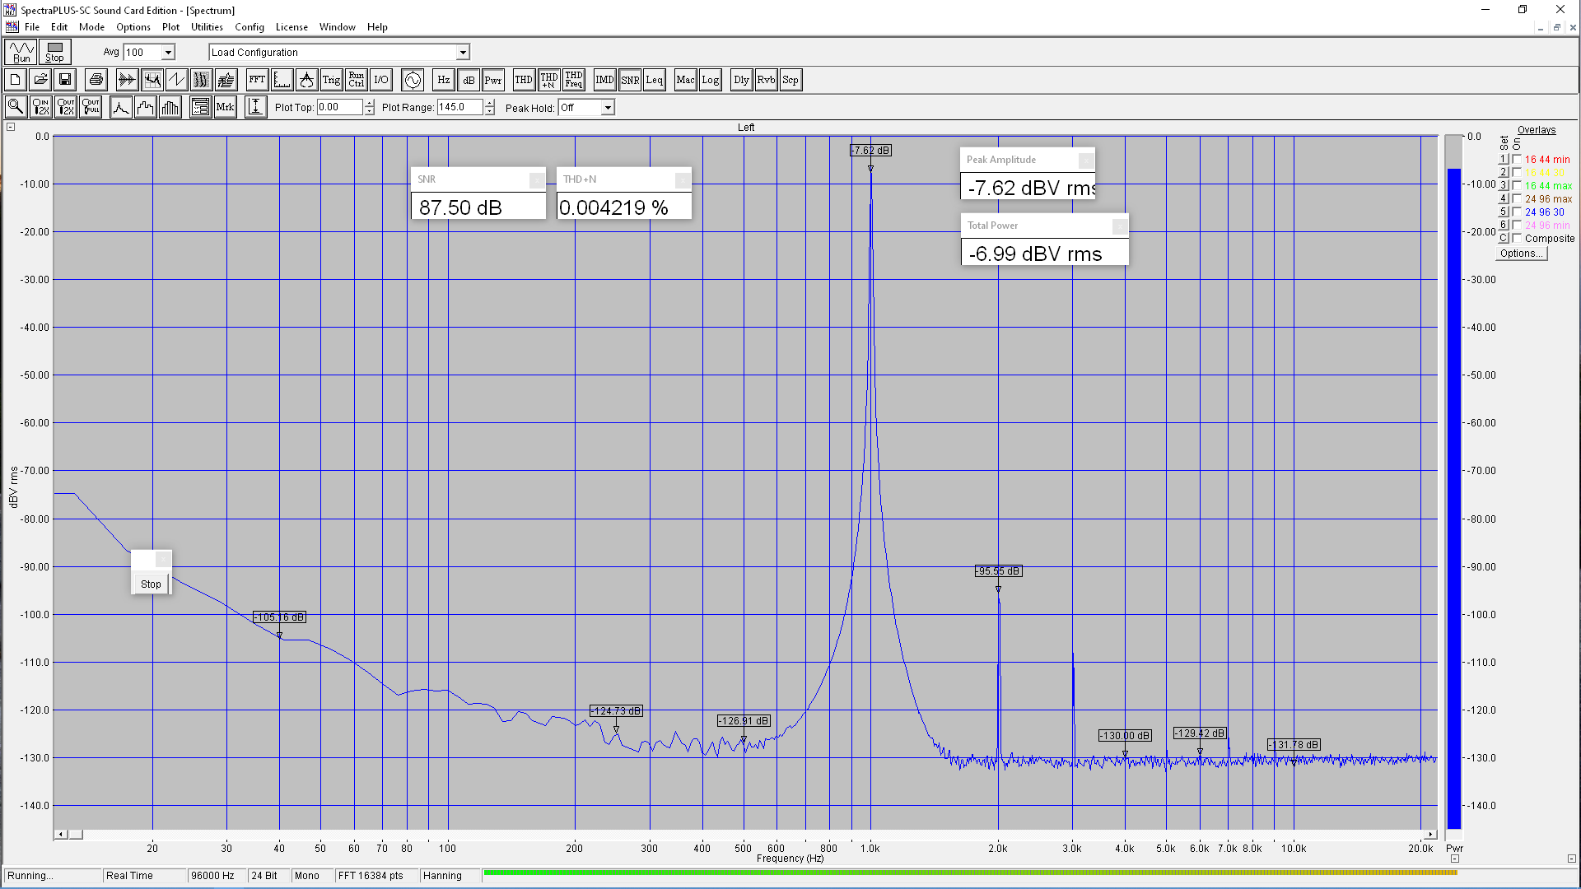This screenshot has width=1581, height=889.
Task: Select the FFT settings toolbar button
Action: (x=257, y=80)
